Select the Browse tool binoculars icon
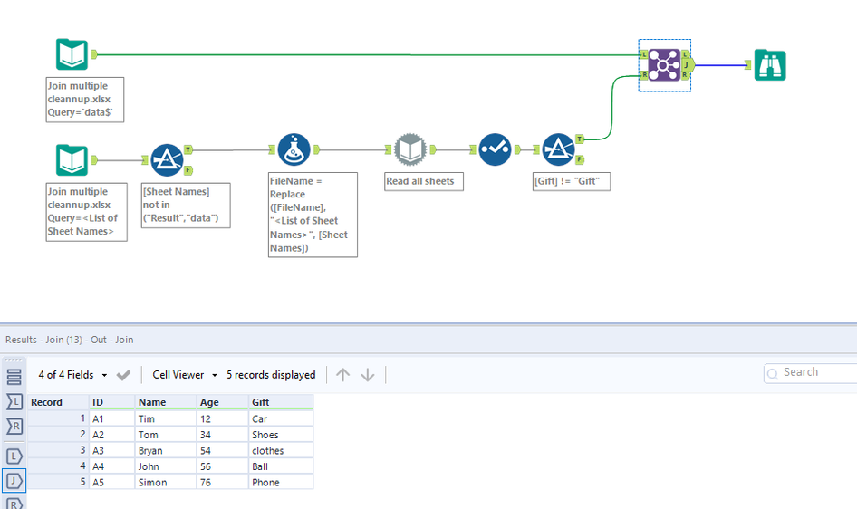The image size is (857, 509). coord(770,65)
